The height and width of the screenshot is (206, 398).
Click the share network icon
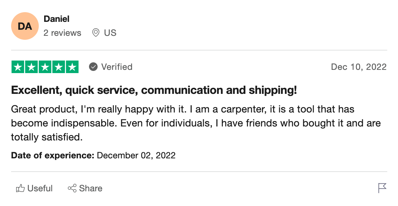click(x=72, y=188)
